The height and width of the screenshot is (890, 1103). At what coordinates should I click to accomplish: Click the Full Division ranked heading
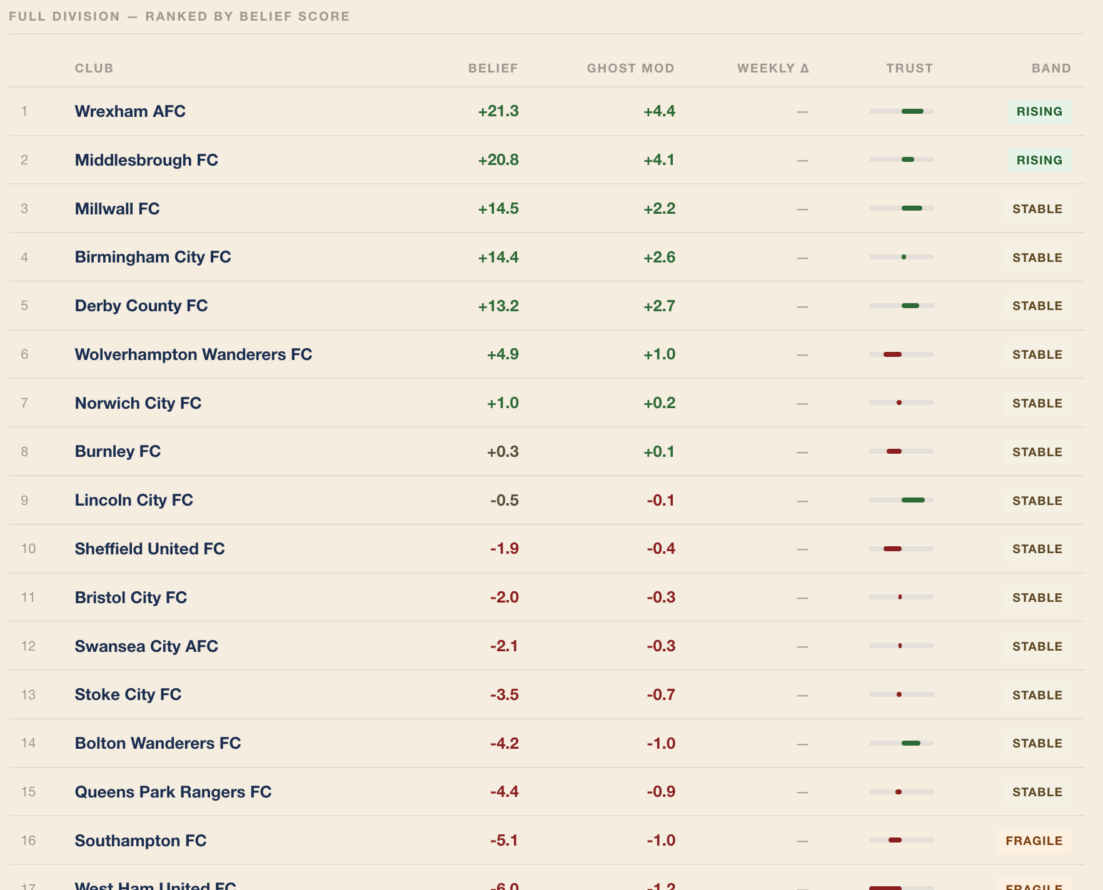[179, 16]
